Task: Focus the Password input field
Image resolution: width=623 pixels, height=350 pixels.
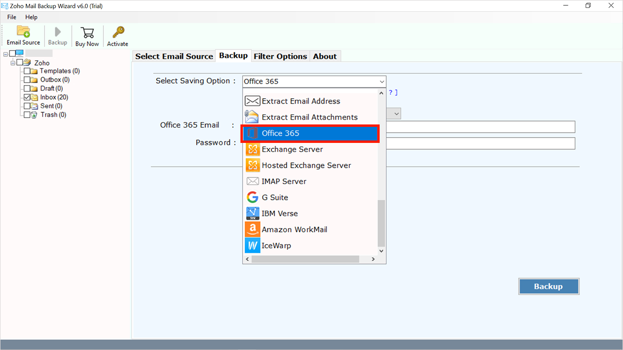Action: point(480,143)
